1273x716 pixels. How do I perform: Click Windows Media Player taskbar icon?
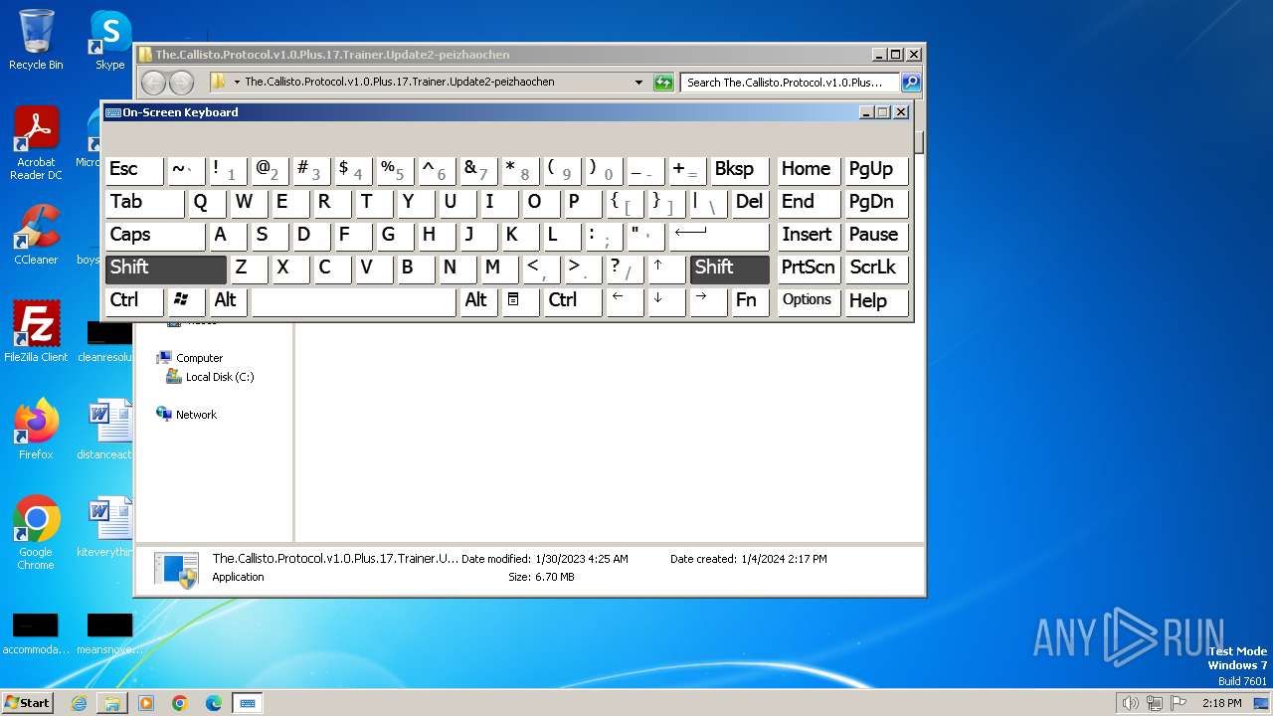146,703
